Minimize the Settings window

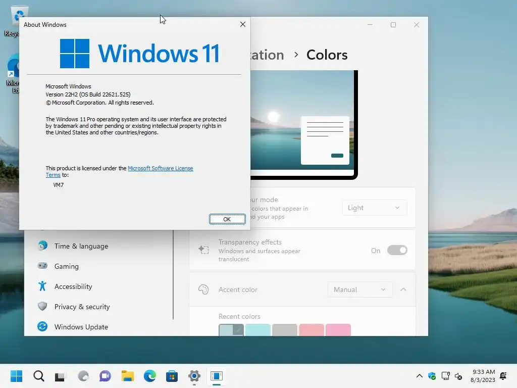tap(370, 25)
